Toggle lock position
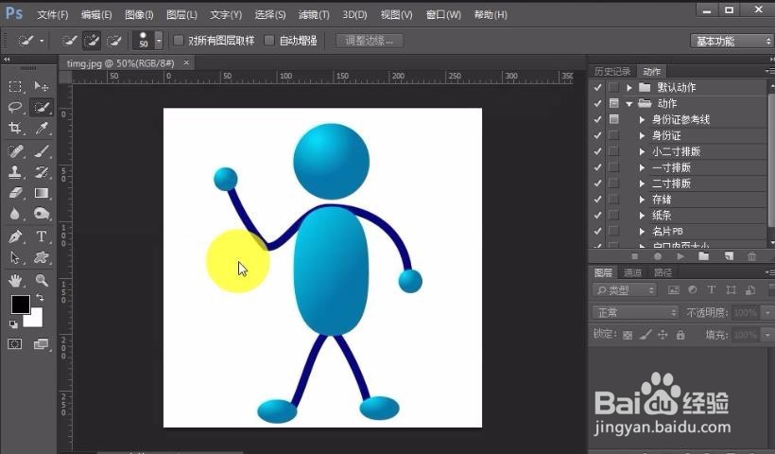 point(663,335)
